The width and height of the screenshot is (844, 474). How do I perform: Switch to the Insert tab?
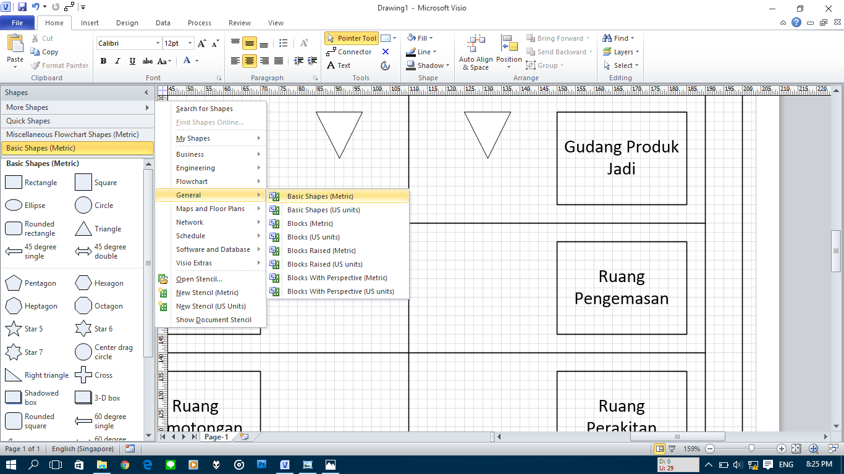pyautogui.click(x=90, y=23)
